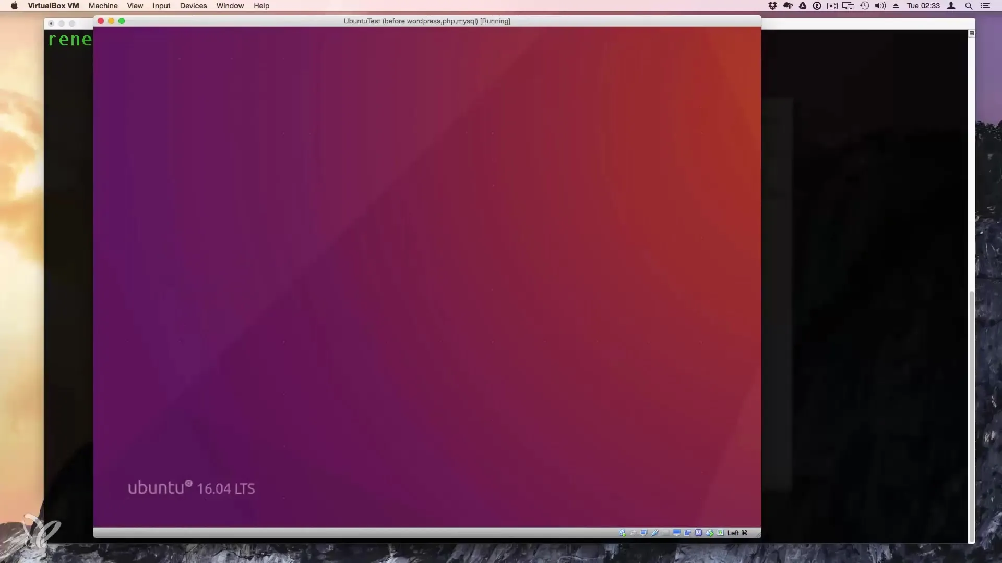This screenshot has width=1002, height=563.
Task: Click the Left ⌘ host key label
Action: click(x=737, y=533)
